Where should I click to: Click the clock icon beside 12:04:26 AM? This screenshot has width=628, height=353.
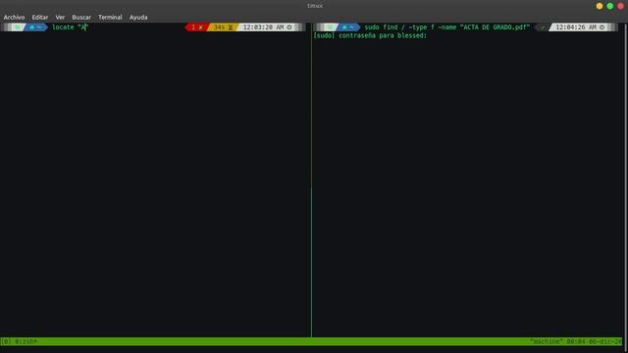pyautogui.click(x=602, y=27)
